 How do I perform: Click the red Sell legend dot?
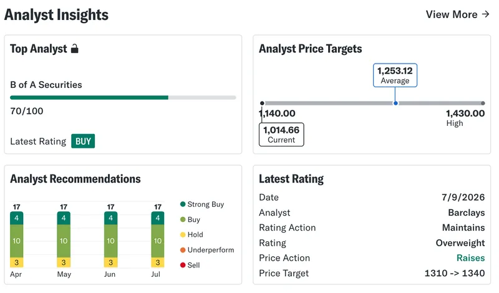(x=183, y=265)
